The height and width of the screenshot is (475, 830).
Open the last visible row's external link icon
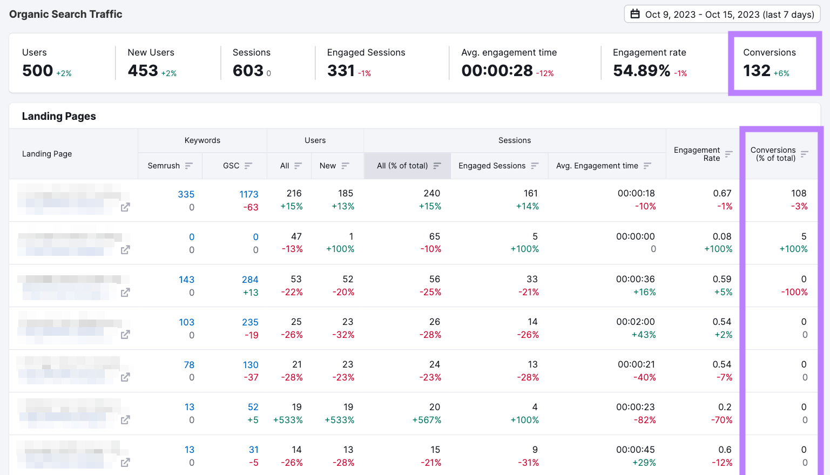tap(125, 462)
